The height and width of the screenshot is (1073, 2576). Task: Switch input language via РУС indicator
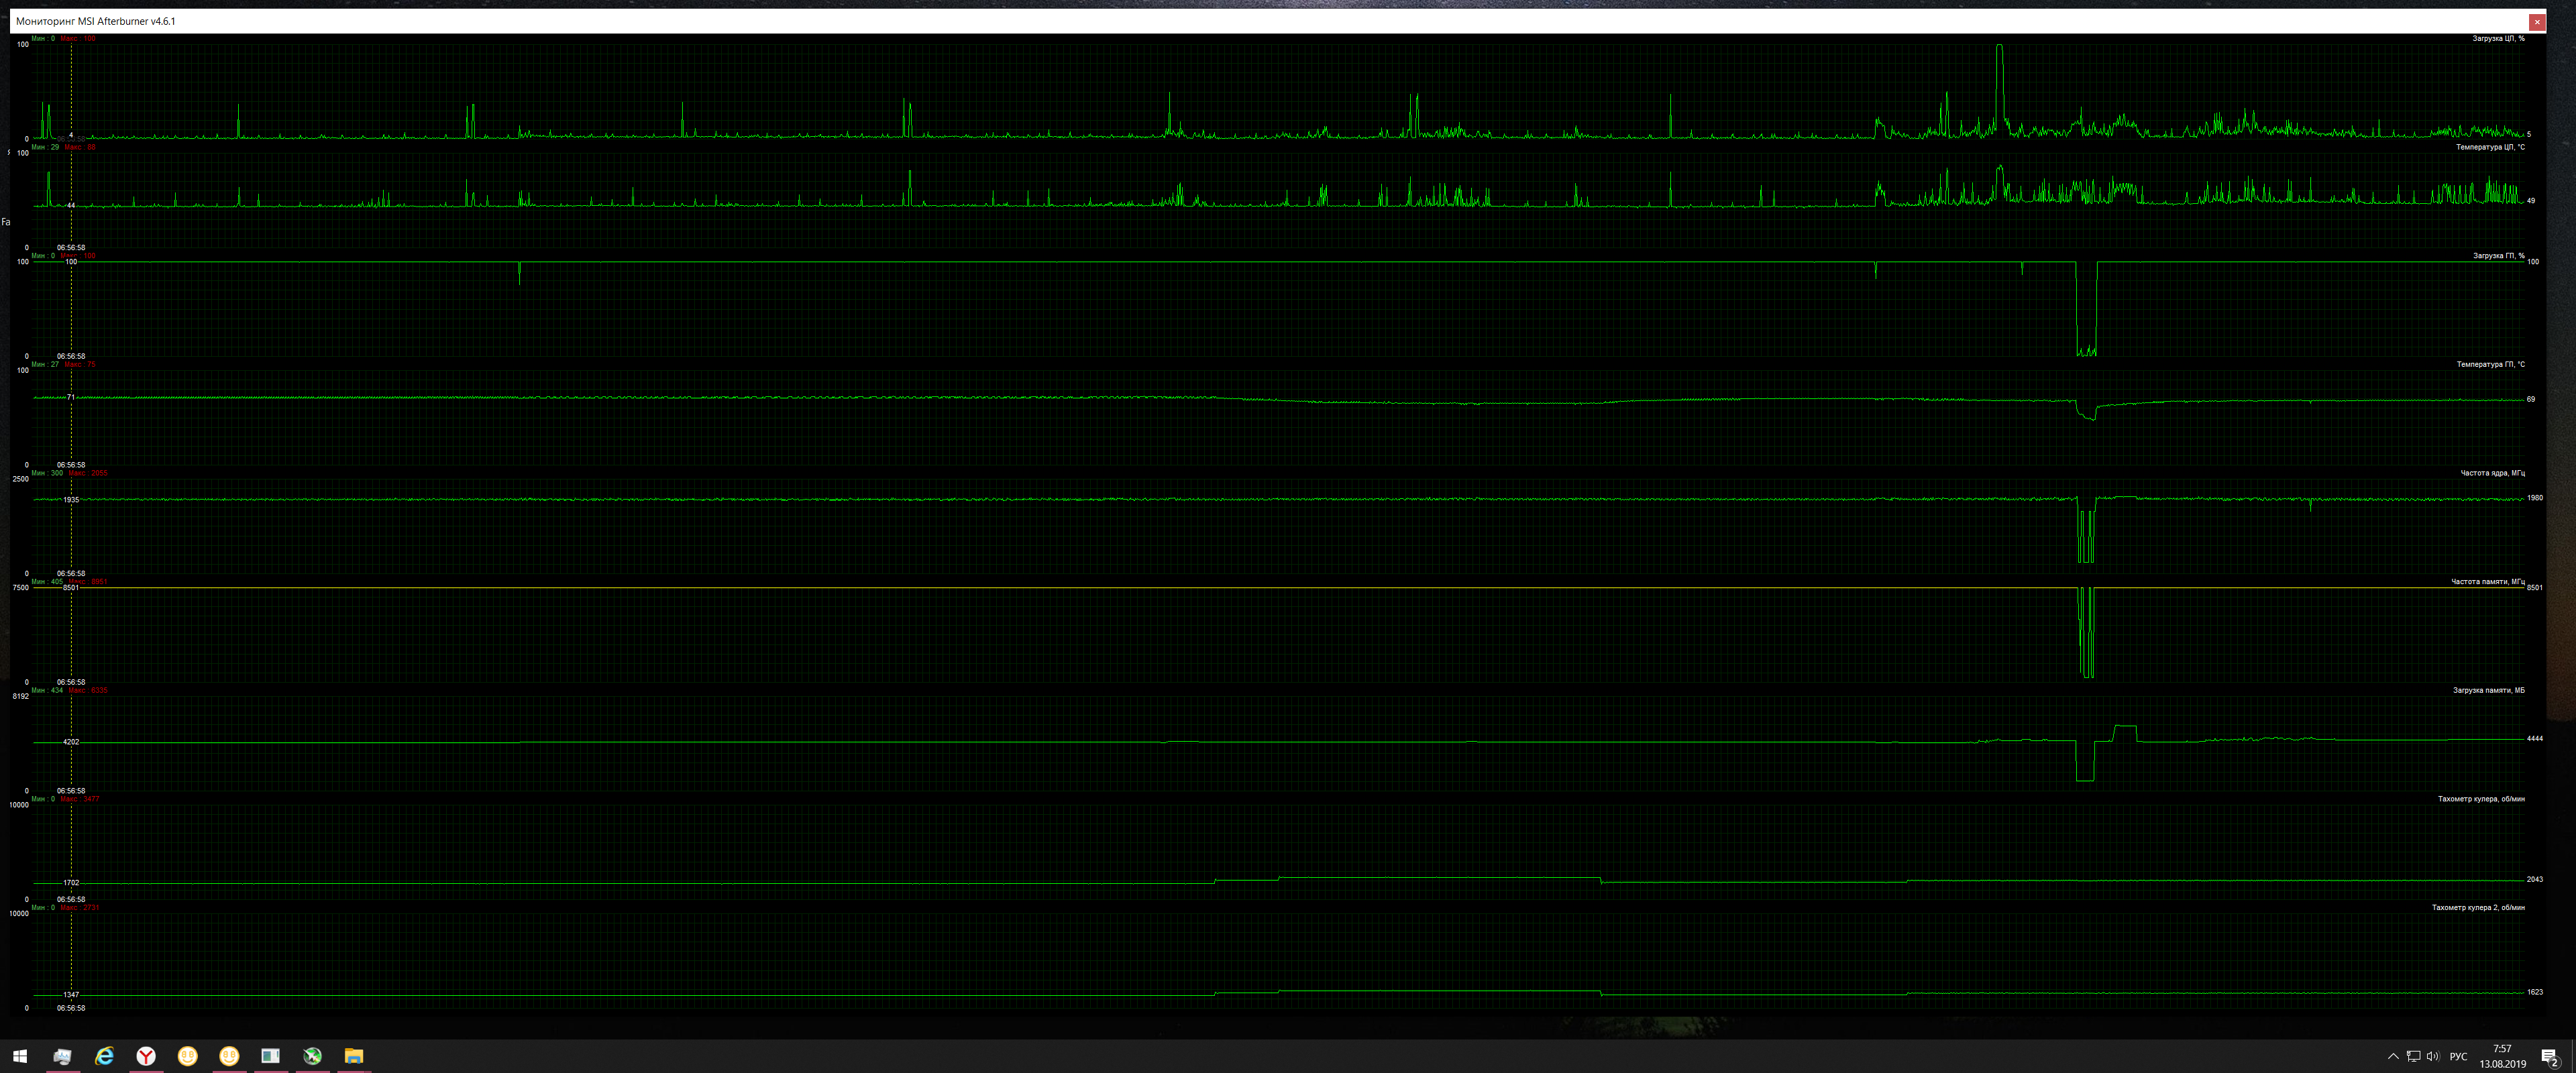pyautogui.click(x=2459, y=1056)
